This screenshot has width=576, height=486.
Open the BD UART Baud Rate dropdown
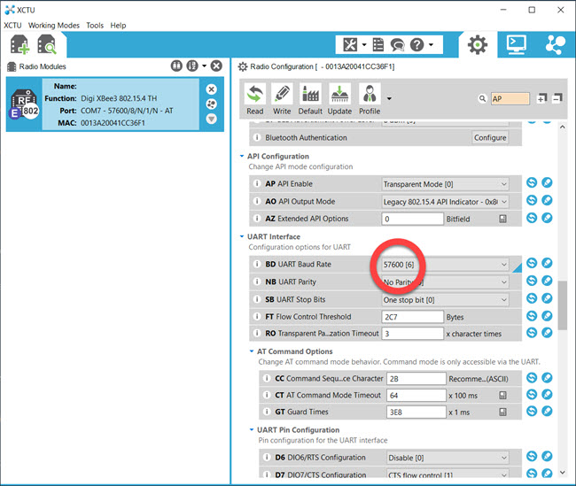coord(445,264)
